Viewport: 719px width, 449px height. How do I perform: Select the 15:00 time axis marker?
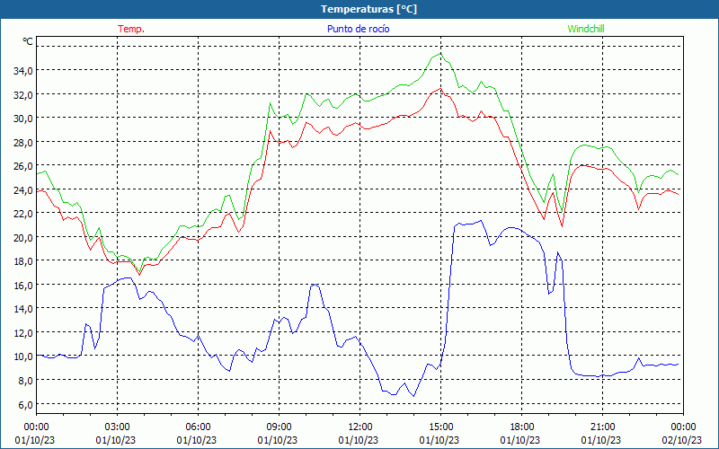(441, 427)
